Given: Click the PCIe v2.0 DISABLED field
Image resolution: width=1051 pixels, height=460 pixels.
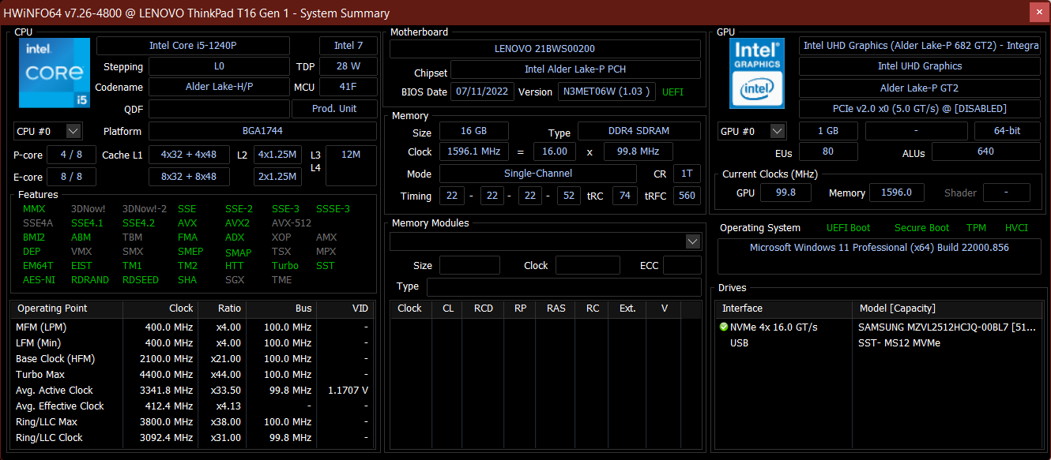Looking at the screenshot, I should pyautogui.click(x=920, y=109).
